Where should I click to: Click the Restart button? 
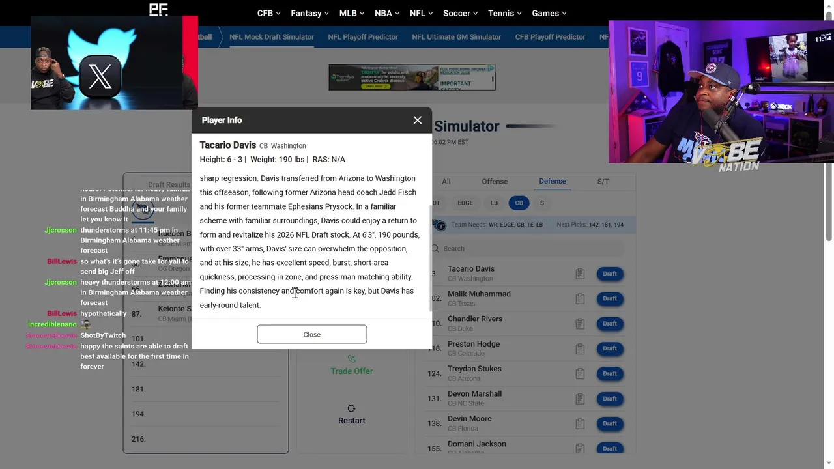coord(352,414)
